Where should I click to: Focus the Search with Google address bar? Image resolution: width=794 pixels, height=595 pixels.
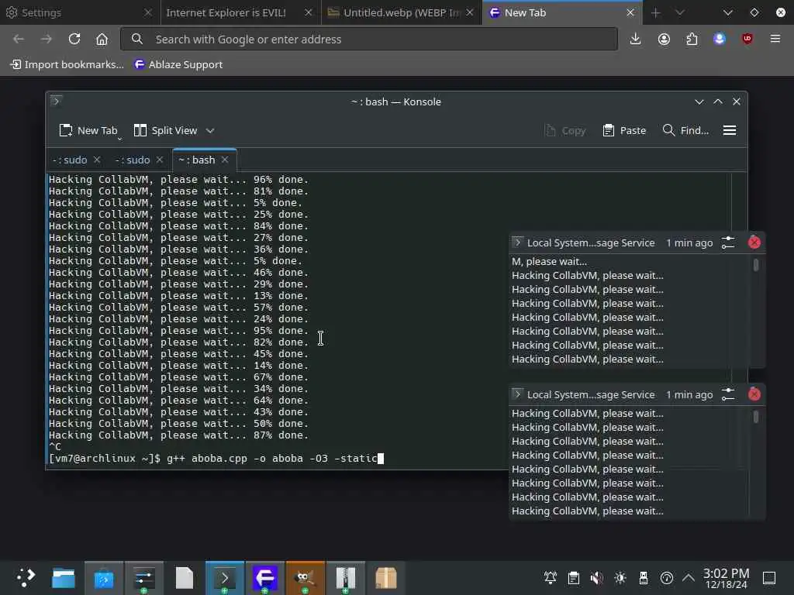coord(369,39)
